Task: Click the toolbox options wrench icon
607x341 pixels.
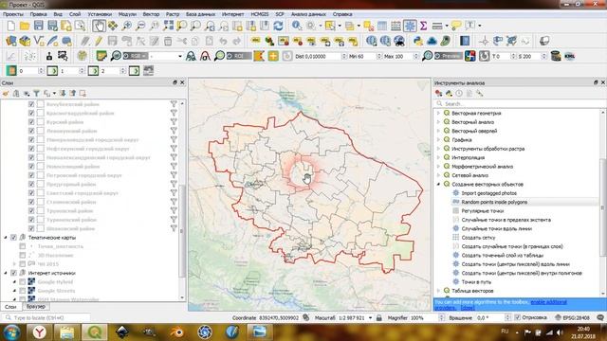Action: [480, 93]
